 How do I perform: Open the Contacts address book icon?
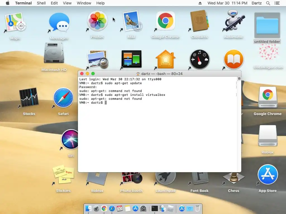(199, 21)
